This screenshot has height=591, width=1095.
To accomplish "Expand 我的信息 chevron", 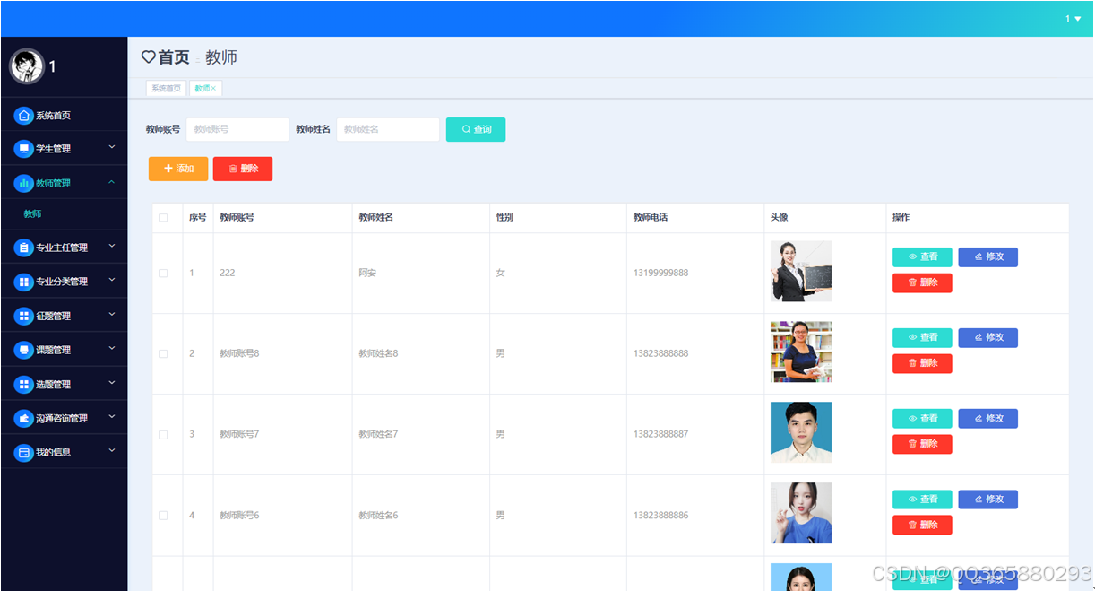I will tap(112, 450).
